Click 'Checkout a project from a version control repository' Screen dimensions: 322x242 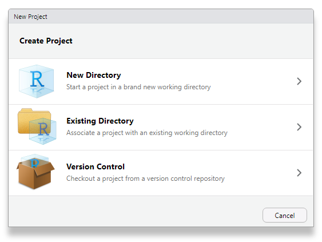145,178
